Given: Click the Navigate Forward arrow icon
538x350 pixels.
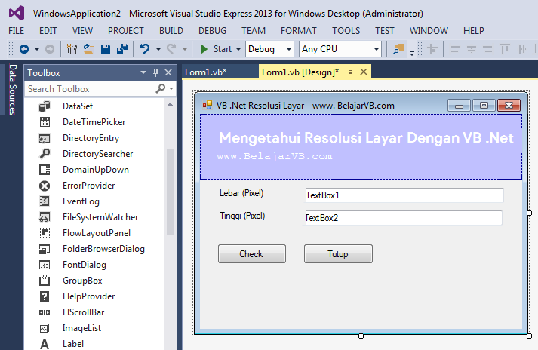Looking at the screenshot, I should click(x=50, y=49).
